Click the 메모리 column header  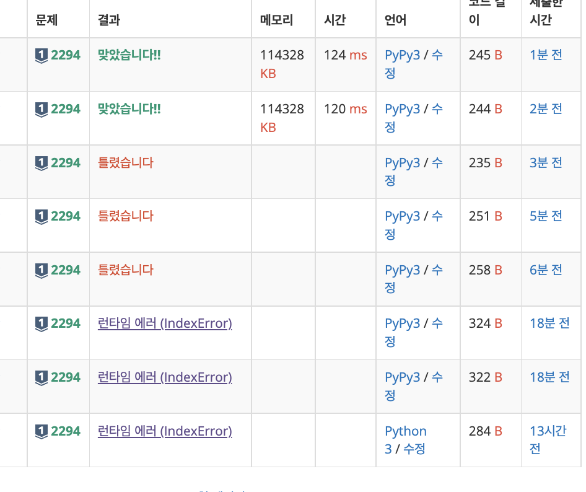(x=276, y=20)
